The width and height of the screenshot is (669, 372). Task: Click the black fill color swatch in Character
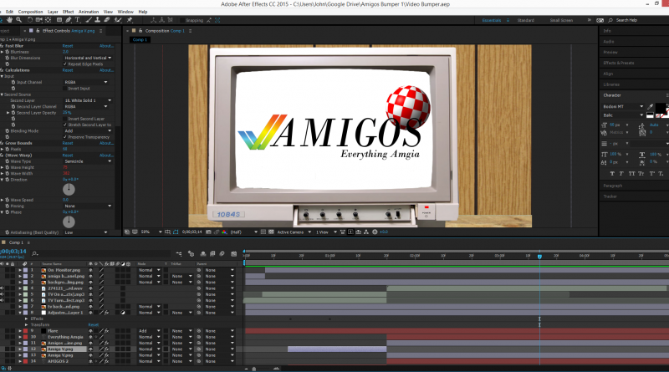coord(660,108)
